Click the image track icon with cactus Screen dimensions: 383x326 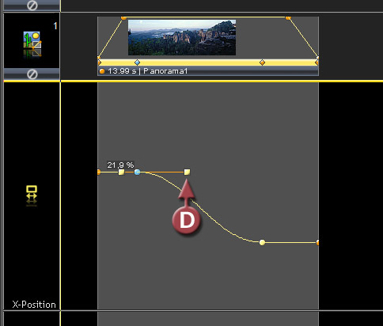point(32,44)
